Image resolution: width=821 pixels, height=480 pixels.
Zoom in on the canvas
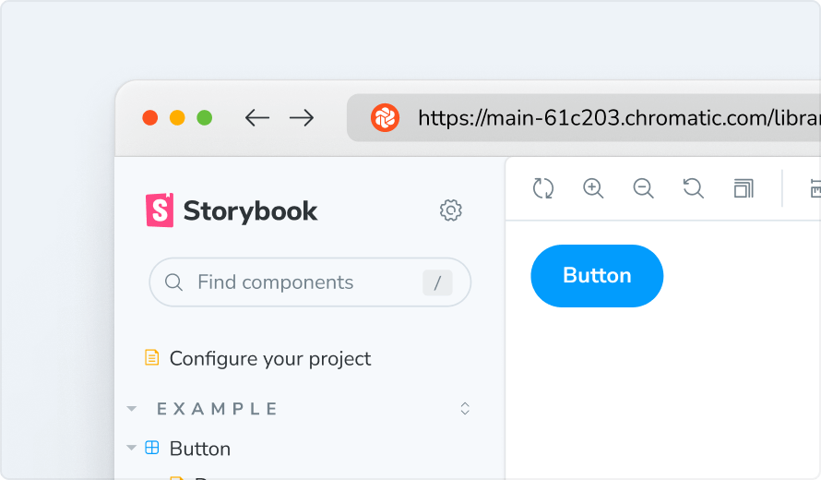tap(593, 188)
